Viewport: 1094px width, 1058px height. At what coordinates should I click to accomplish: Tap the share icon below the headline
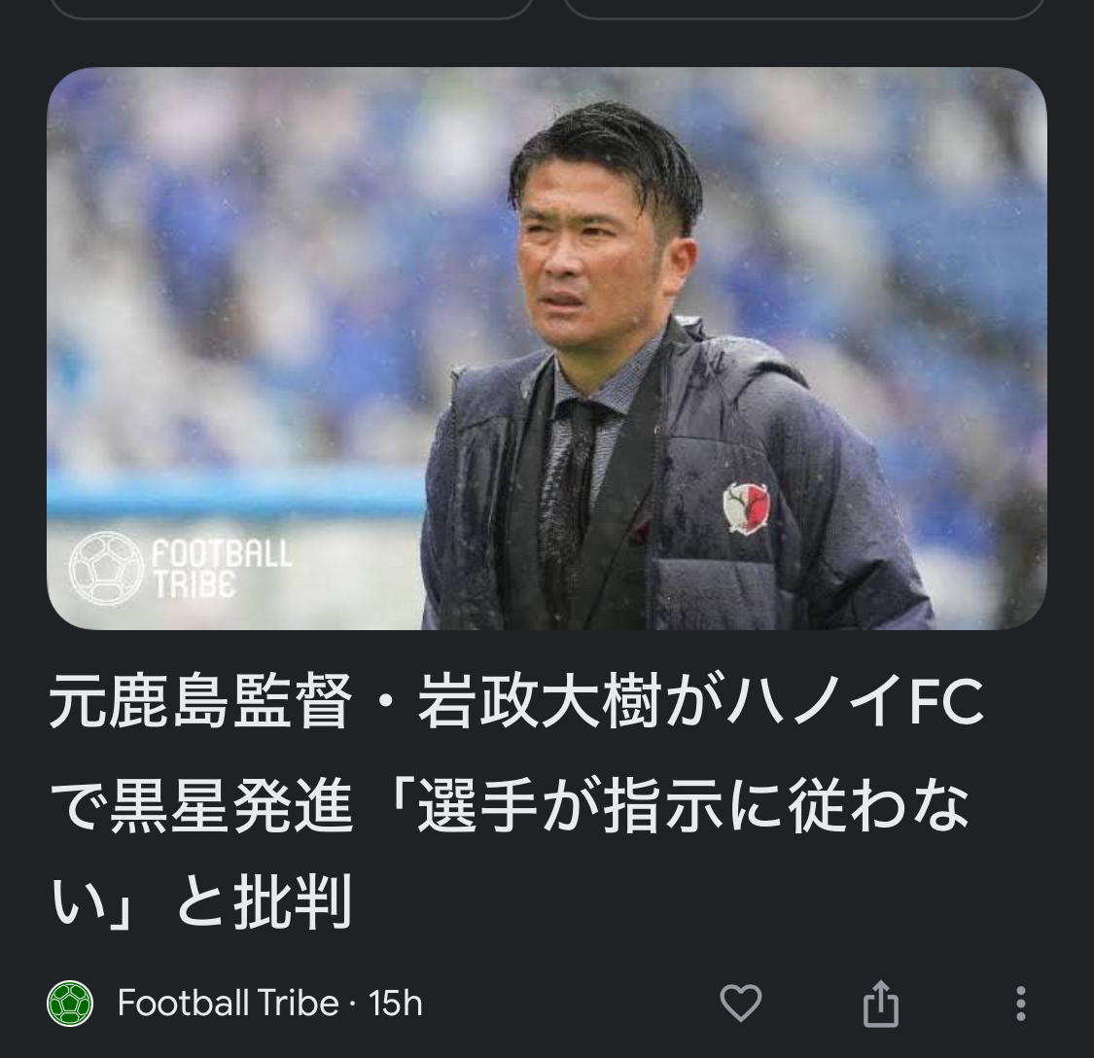coord(880,1004)
